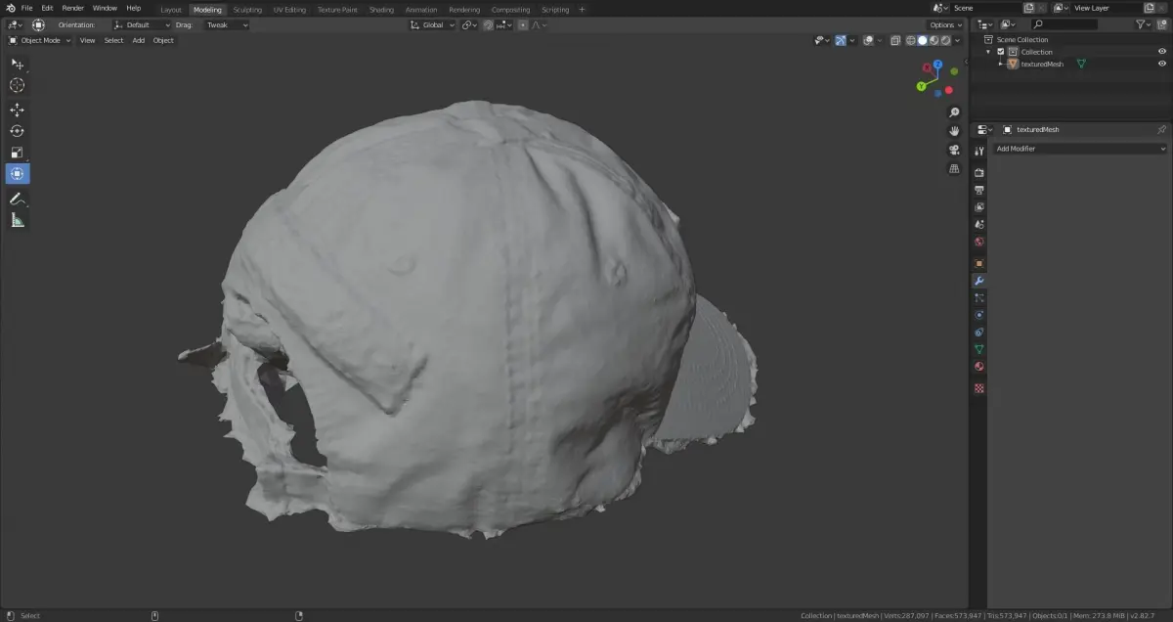Toggle camera view with the camera icon
Screen dimensions: 1173x622
pyautogui.click(x=954, y=150)
